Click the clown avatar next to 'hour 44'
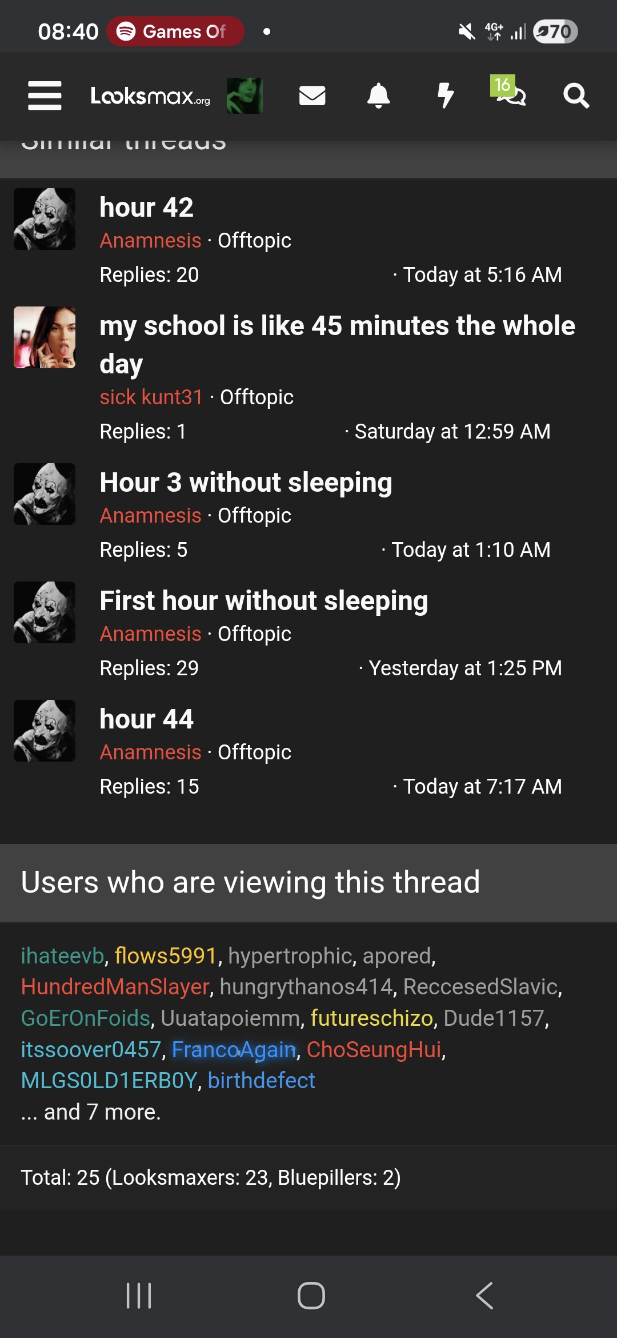 pyautogui.click(x=44, y=731)
